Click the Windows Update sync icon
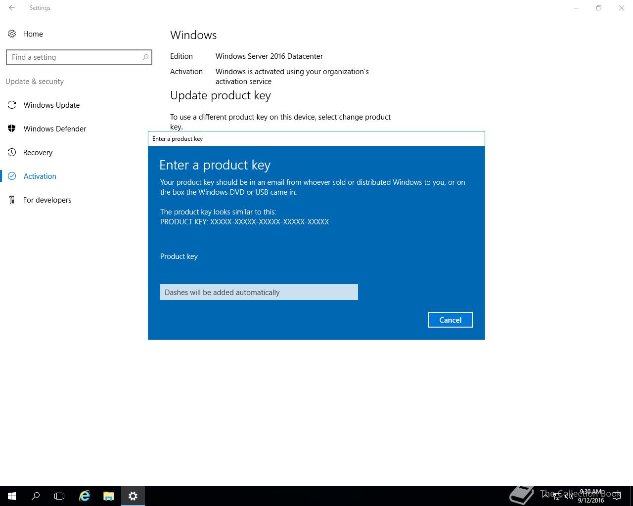The height and width of the screenshot is (506, 633). [12, 105]
